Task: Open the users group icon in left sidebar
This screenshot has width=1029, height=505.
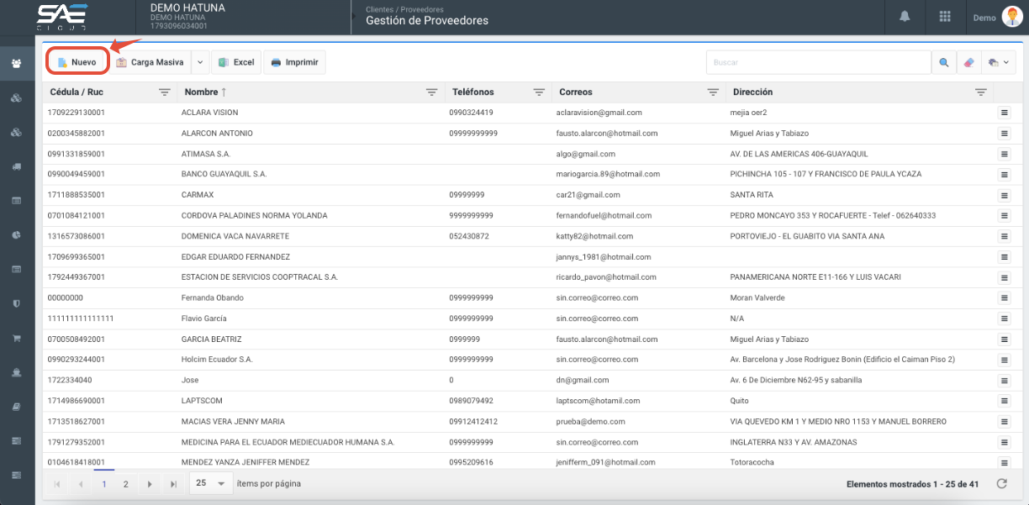Action: pyautogui.click(x=16, y=64)
